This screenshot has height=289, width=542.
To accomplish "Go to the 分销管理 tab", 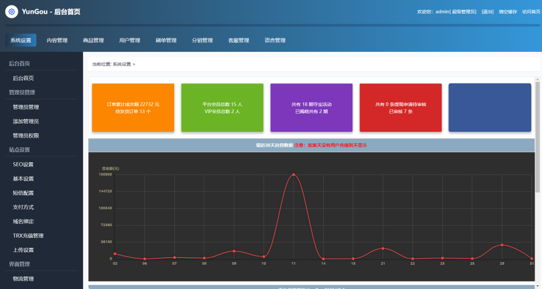I will (202, 40).
